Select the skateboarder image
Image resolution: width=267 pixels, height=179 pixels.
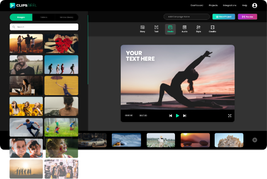(x=26, y=127)
